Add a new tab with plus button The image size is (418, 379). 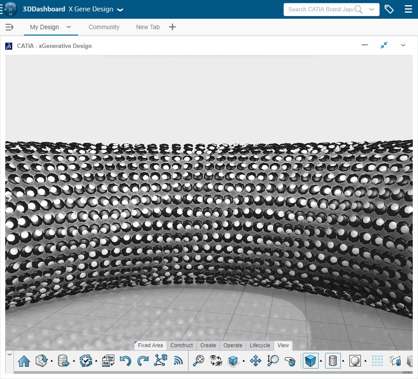pyautogui.click(x=172, y=27)
